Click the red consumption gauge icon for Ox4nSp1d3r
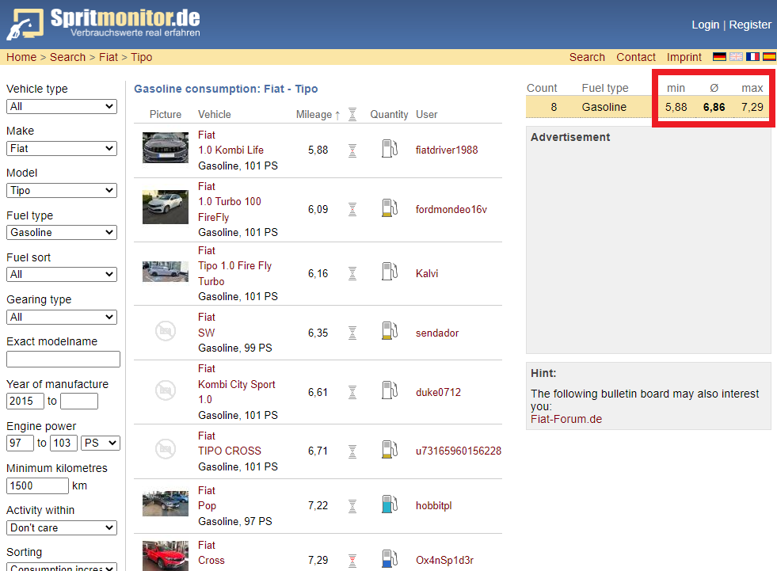 tap(352, 561)
